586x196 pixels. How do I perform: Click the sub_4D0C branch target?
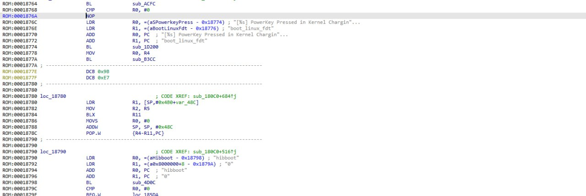[143, 182]
